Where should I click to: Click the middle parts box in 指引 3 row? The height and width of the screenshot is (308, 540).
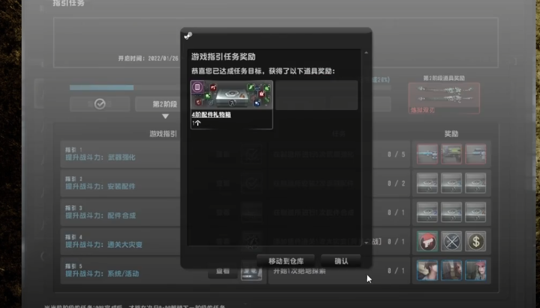[x=451, y=212]
